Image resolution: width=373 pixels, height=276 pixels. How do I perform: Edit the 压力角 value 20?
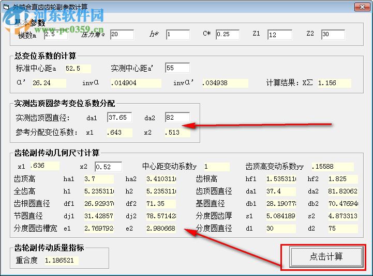click(x=122, y=35)
